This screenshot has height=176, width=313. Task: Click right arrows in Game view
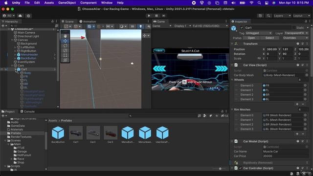[221, 68]
